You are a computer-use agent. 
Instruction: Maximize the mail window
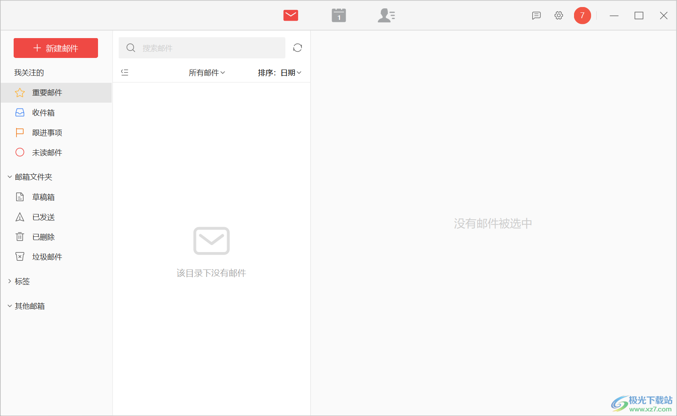point(639,16)
